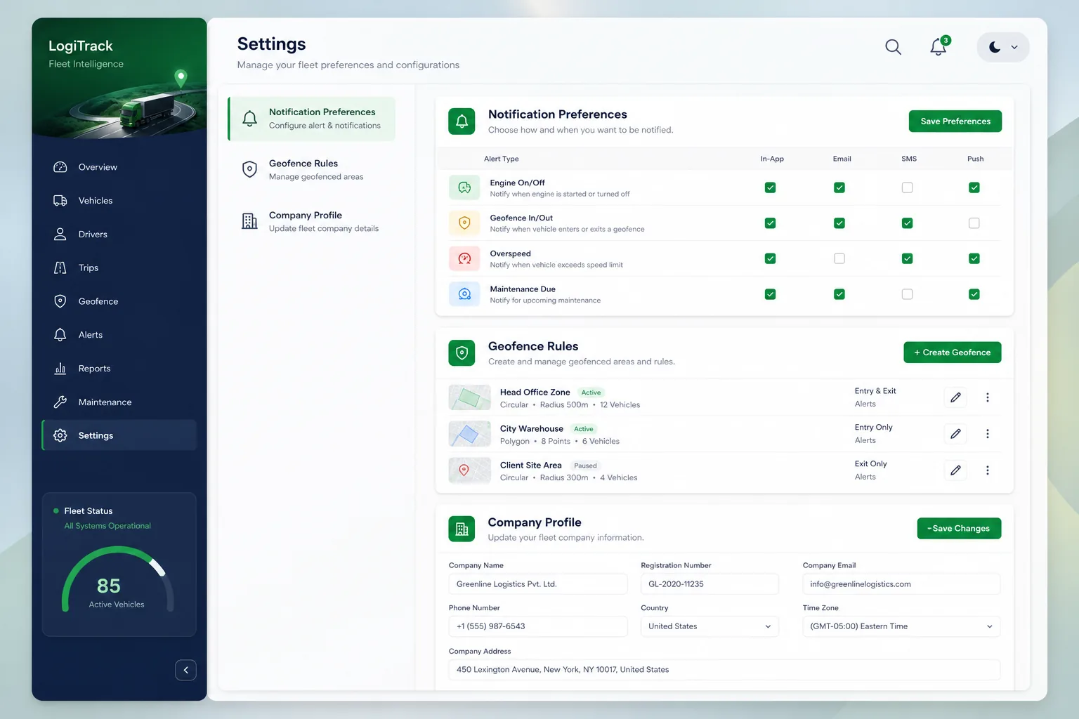Click the Phone Number input field

538,626
